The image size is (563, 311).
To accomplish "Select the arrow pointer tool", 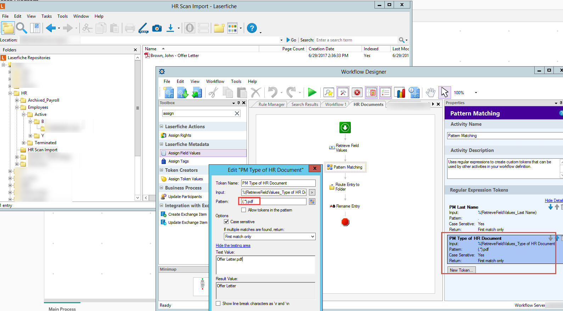I will [445, 92].
